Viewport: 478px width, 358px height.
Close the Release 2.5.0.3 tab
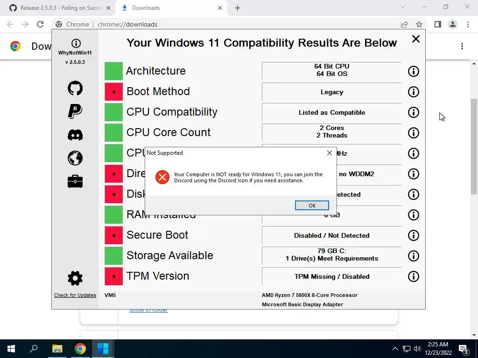pos(108,8)
